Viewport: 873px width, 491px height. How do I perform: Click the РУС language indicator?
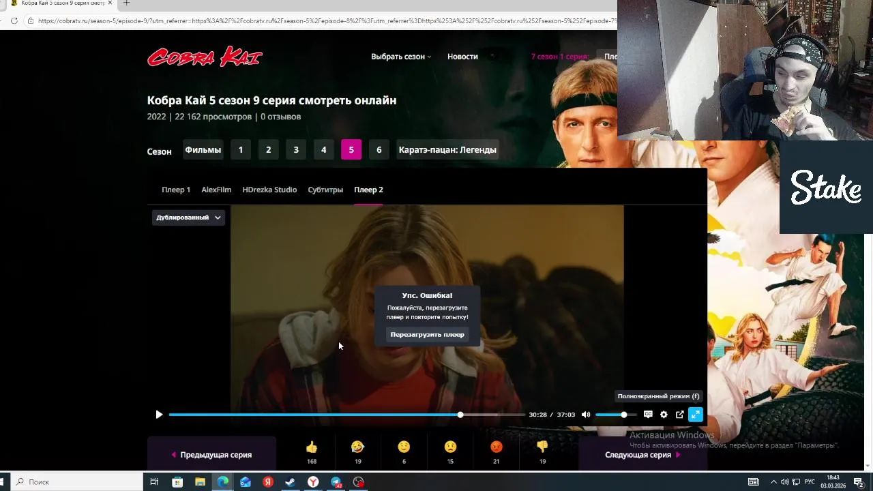[x=810, y=482]
